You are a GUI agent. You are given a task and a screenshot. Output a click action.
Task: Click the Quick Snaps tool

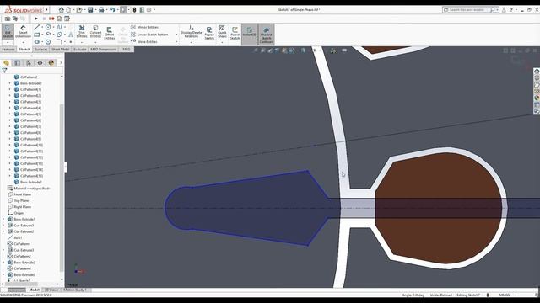pyautogui.click(x=222, y=32)
